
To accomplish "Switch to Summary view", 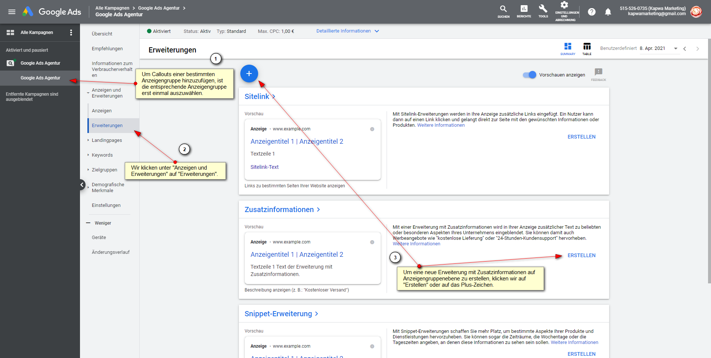I will [568, 49].
